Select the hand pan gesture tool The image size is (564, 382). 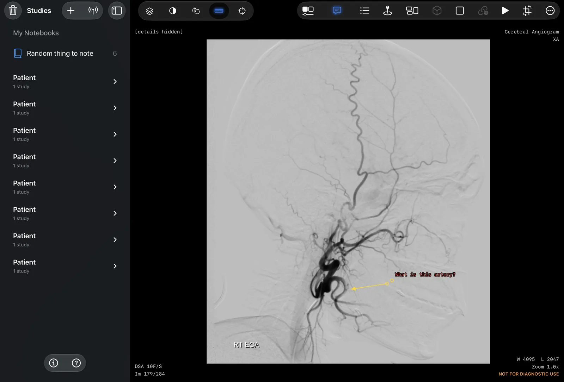(x=196, y=11)
